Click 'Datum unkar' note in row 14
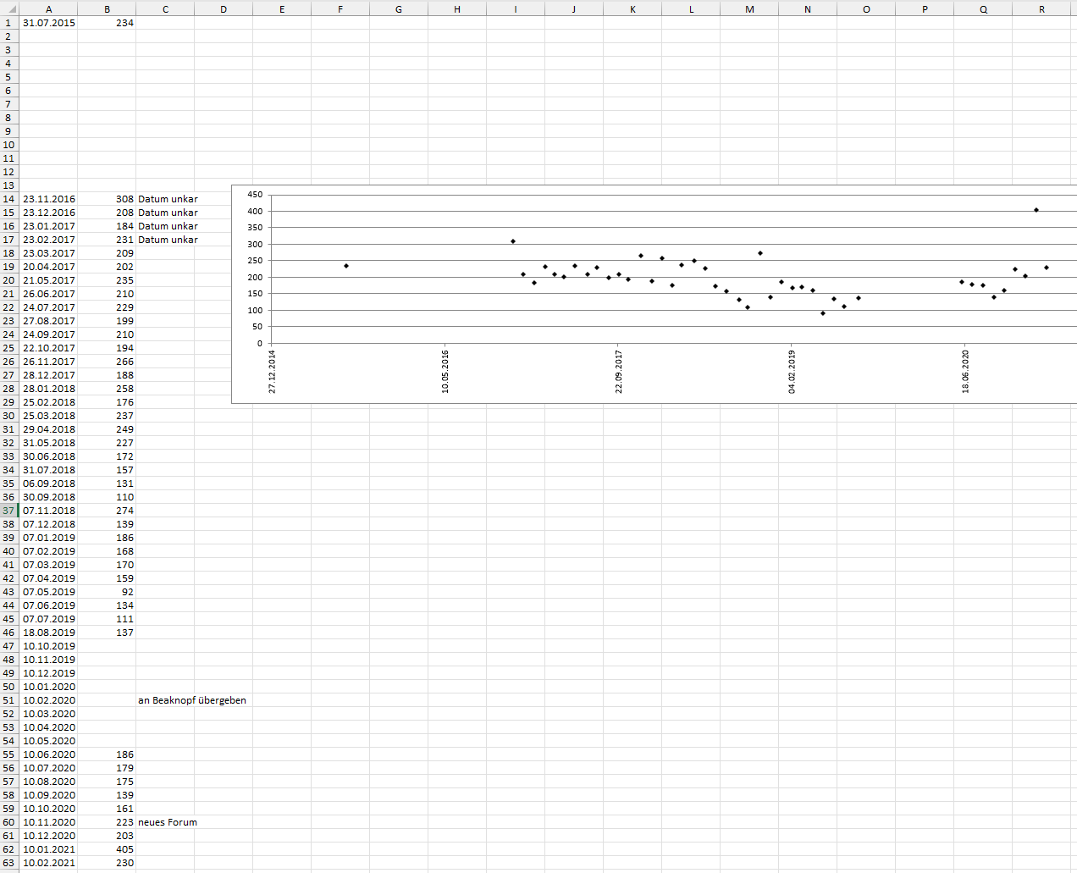1077x873 pixels. pos(168,199)
